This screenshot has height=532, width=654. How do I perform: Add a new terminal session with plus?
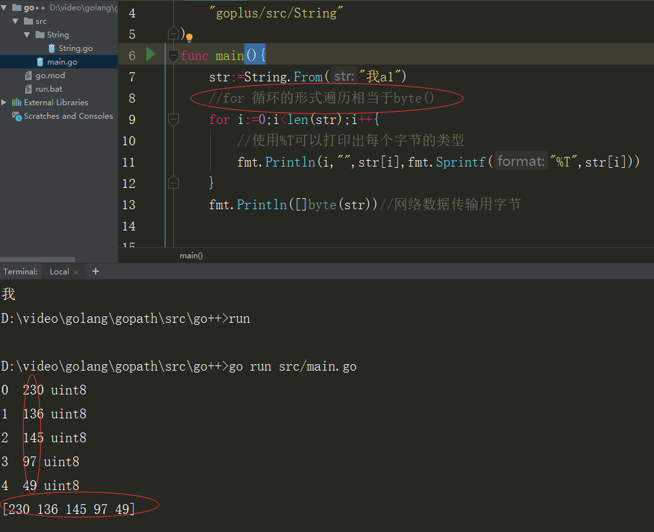pos(96,271)
